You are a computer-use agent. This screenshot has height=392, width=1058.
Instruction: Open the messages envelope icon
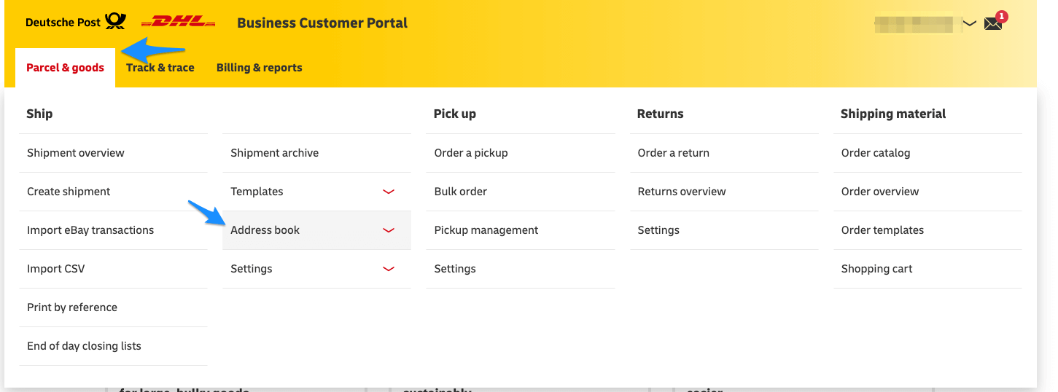(x=993, y=23)
